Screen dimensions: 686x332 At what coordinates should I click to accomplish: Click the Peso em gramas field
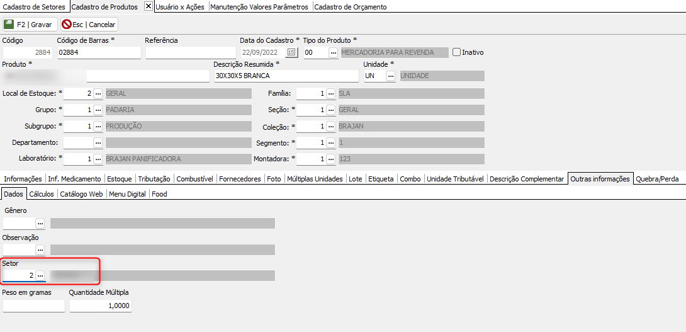(33, 306)
